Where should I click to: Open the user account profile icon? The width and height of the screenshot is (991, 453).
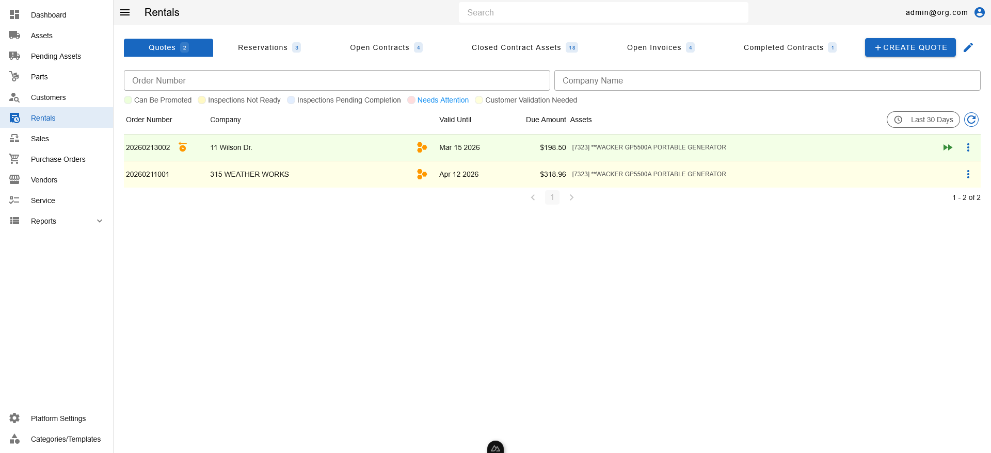[x=979, y=12]
